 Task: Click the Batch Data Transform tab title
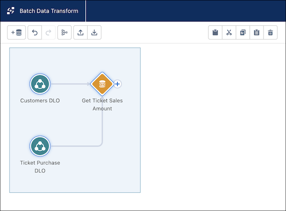(x=49, y=10)
